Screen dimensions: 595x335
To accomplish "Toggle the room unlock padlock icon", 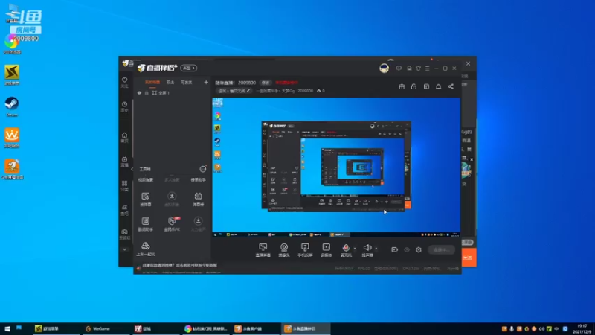I will point(414,87).
